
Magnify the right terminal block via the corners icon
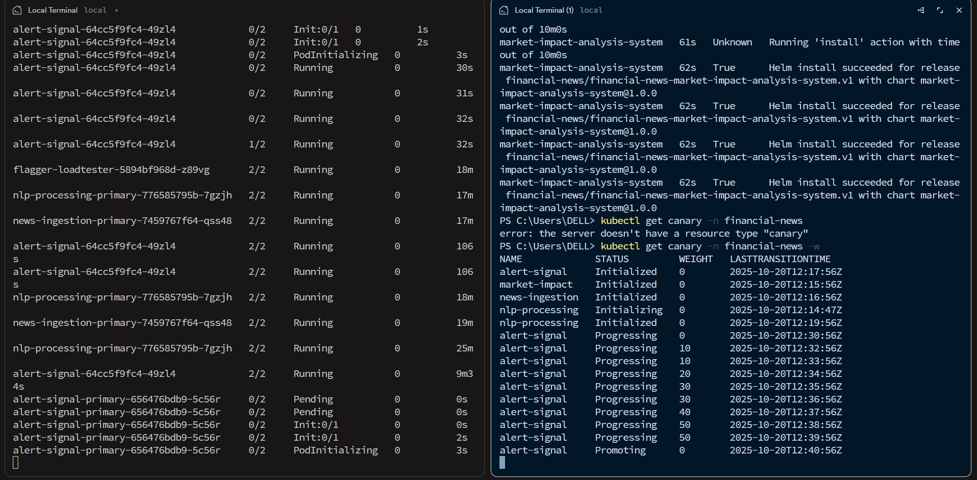[x=939, y=10]
